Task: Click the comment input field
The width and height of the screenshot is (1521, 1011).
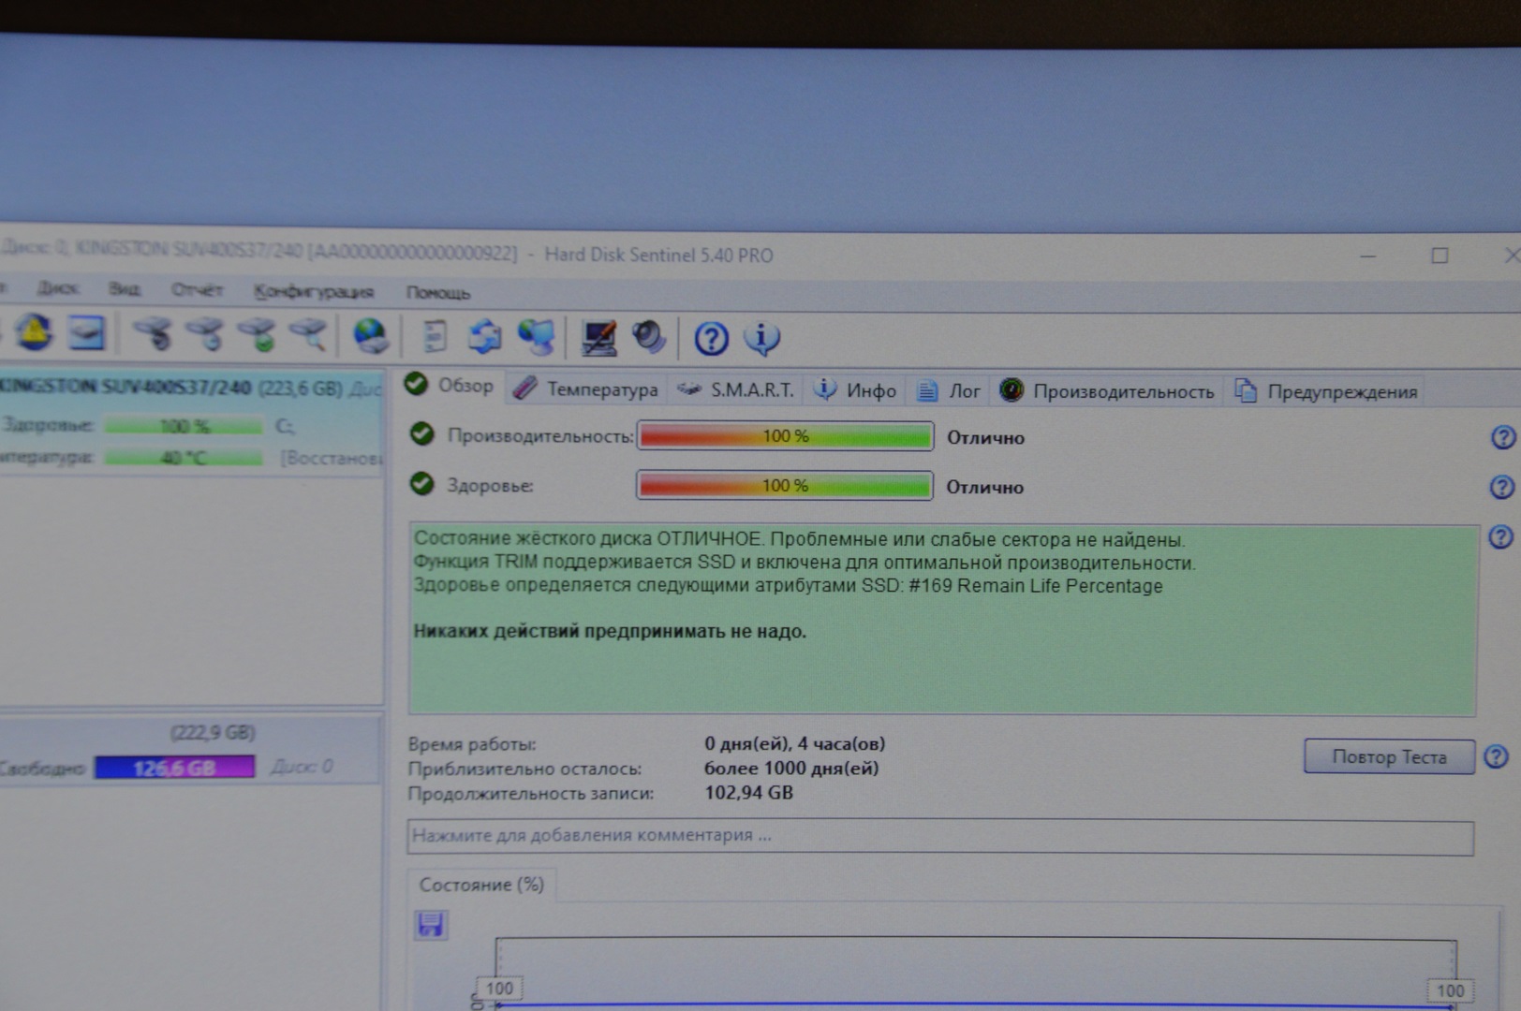Action: click(940, 836)
